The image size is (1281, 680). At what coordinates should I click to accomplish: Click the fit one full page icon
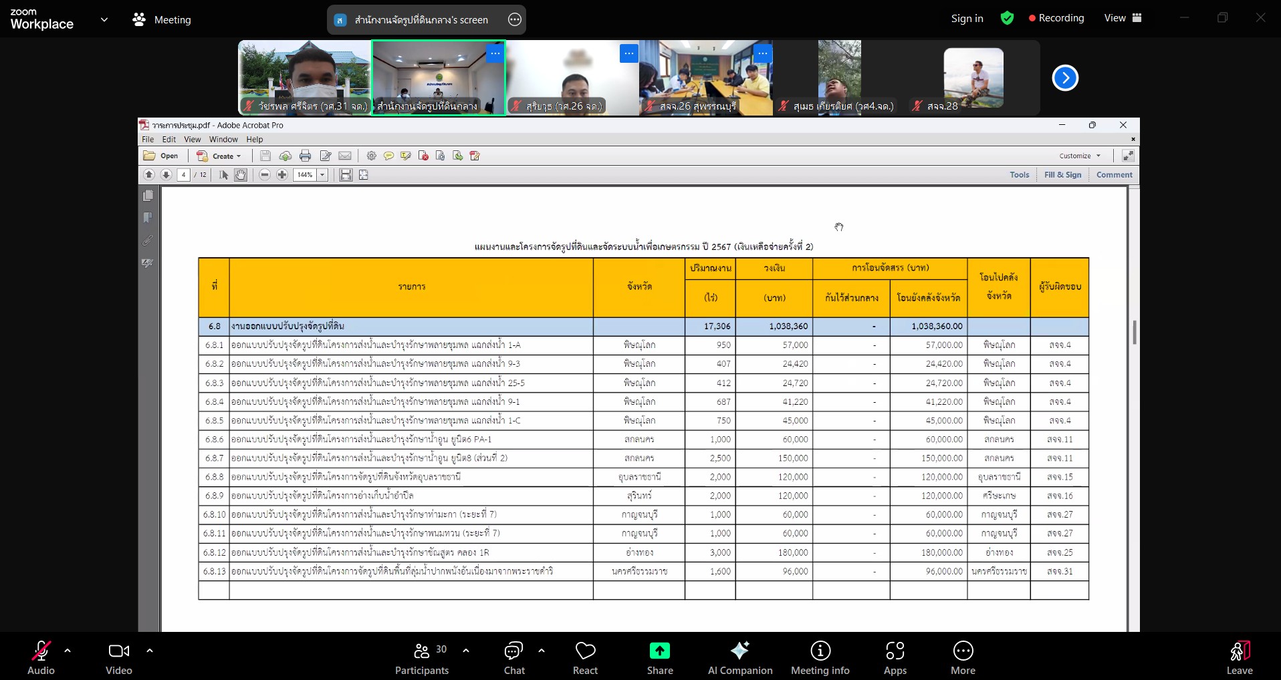[x=364, y=174]
